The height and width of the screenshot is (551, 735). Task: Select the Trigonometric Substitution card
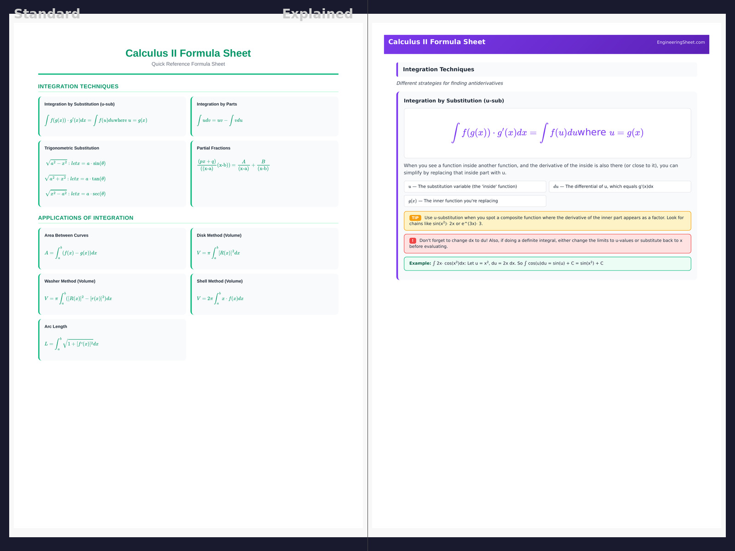tap(113, 174)
